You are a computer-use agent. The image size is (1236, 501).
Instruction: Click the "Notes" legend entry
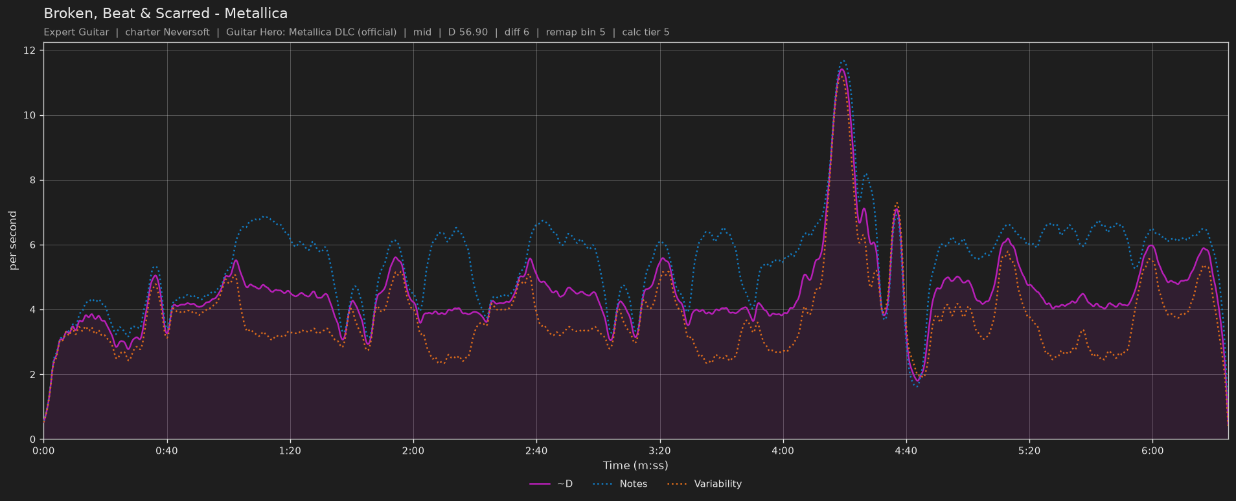pos(619,484)
